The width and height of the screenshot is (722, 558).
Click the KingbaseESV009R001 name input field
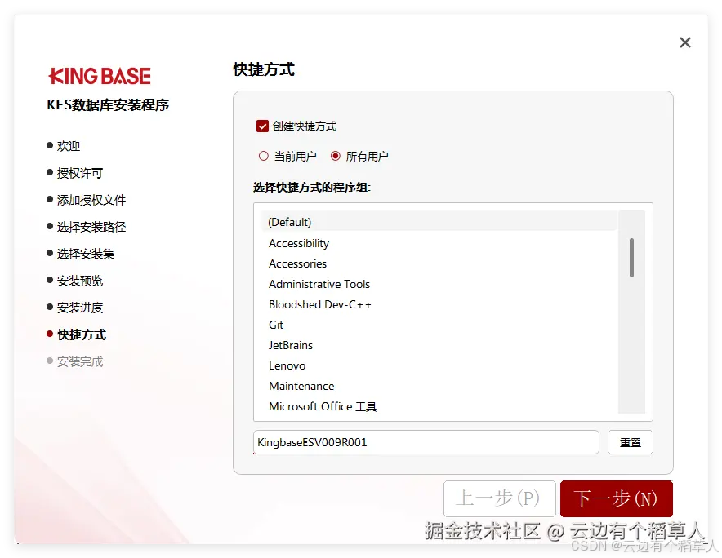426,442
